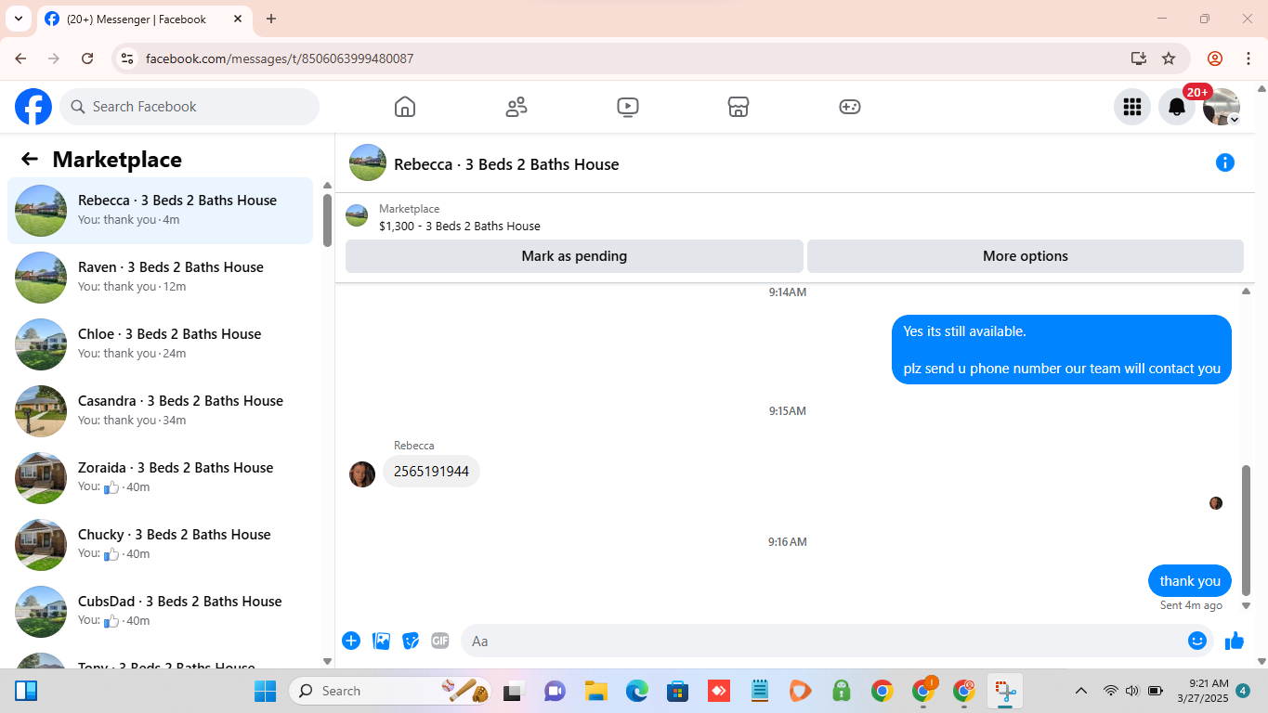Viewport: 1268px width, 713px height.
Task: Select the Messenger | Facebook browser tab
Action: pos(144,19)
